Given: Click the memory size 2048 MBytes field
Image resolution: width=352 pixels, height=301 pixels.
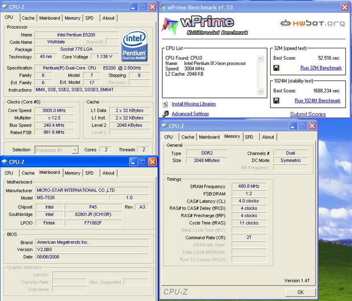Looking at the screenshot, I should [x=207, y=160].
